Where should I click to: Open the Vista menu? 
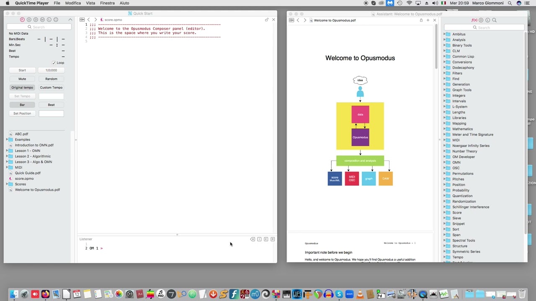coord(90,3)
